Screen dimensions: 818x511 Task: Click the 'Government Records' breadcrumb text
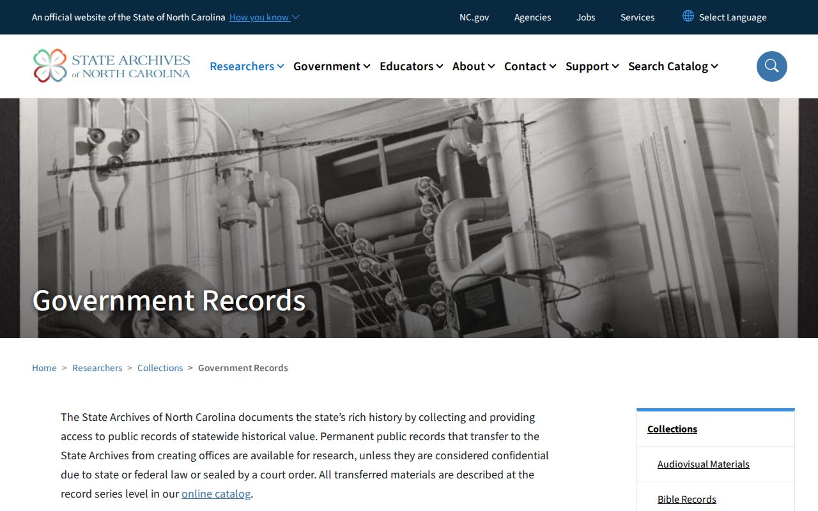click(x=243, y=368)
